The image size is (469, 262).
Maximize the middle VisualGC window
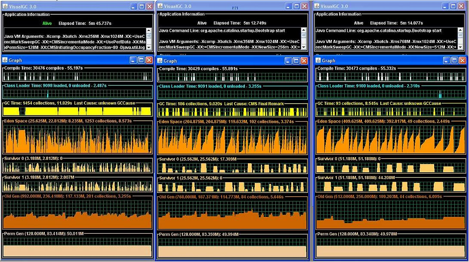pyautogui.click(x=296, y=6)
